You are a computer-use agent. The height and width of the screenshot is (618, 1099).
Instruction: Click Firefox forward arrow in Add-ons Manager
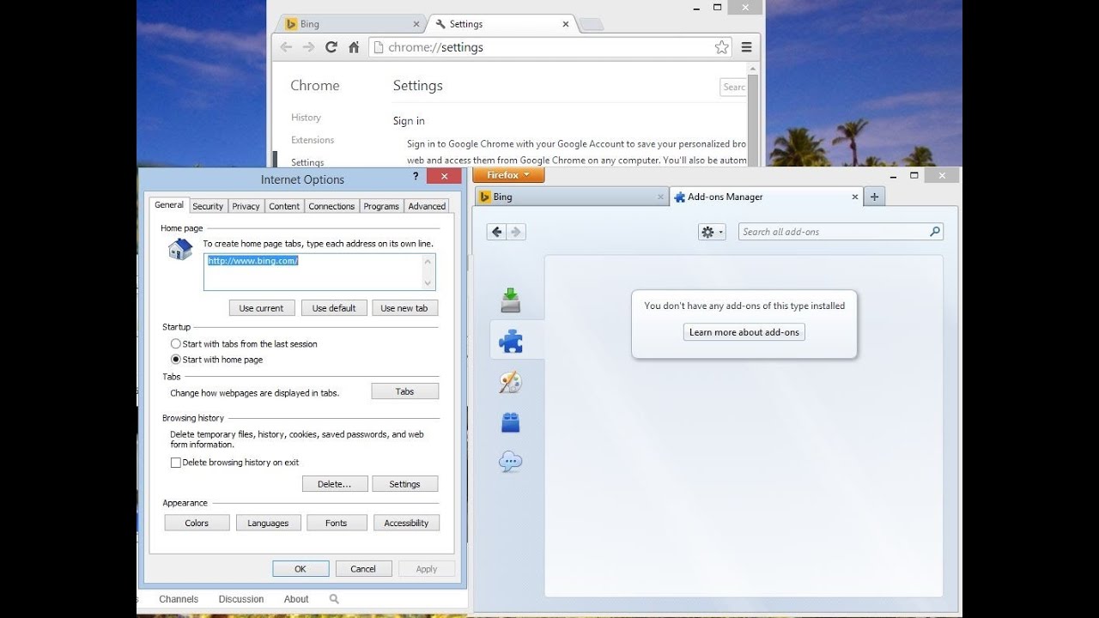[515, 232]
